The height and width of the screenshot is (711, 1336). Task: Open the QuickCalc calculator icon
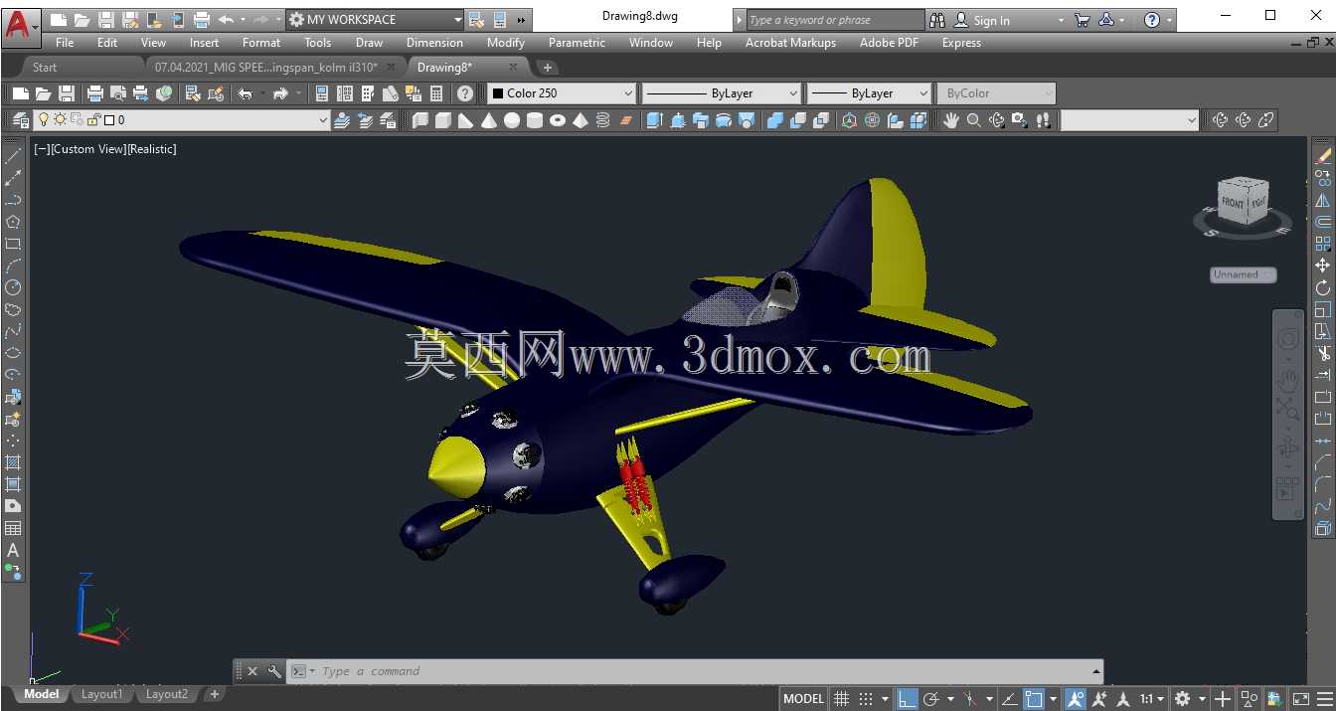click(x=436, y=93)
